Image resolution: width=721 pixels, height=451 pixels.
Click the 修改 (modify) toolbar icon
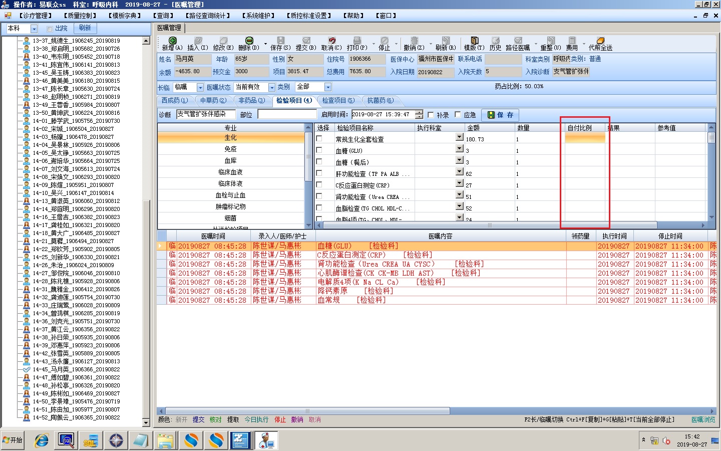click(223, 41)
